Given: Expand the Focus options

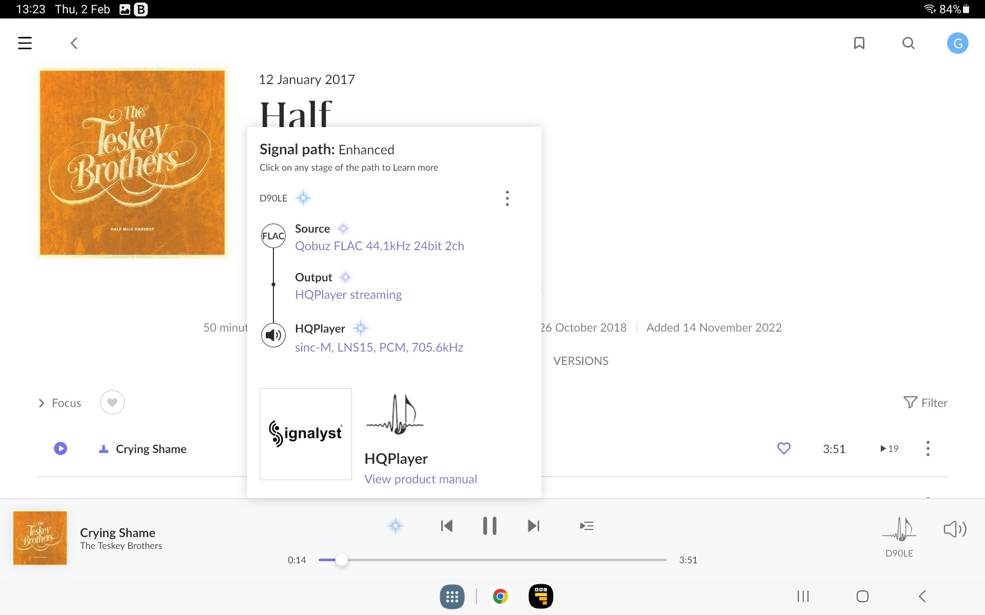Looking at the screenshot, I should click(60, 403).
